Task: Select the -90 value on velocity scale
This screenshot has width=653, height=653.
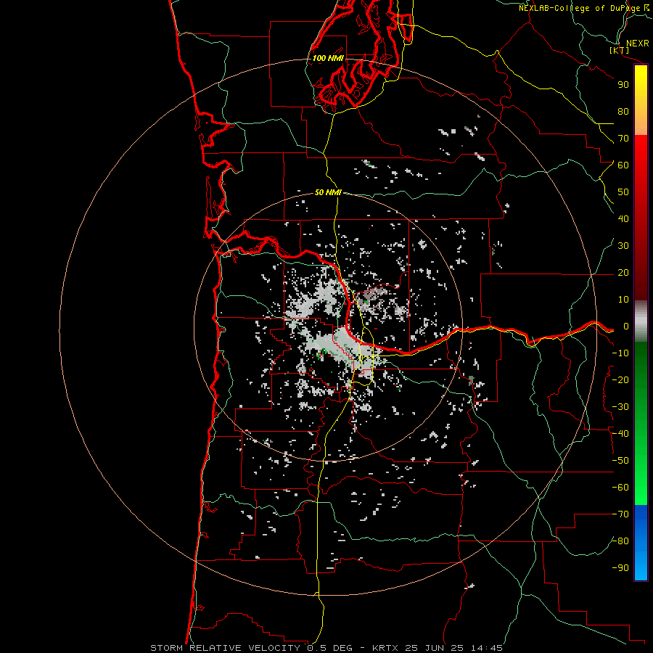Action: [x=620, y=568]
